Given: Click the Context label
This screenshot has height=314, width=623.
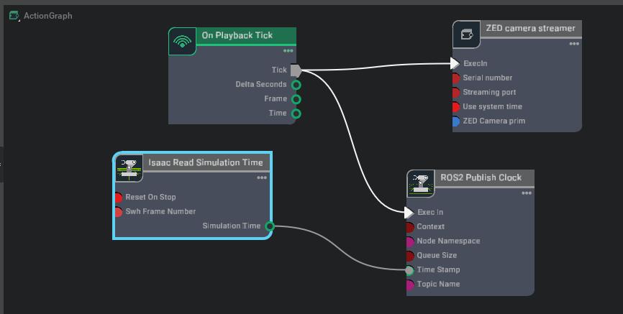Looking at the screenshot, I should 430,226.
